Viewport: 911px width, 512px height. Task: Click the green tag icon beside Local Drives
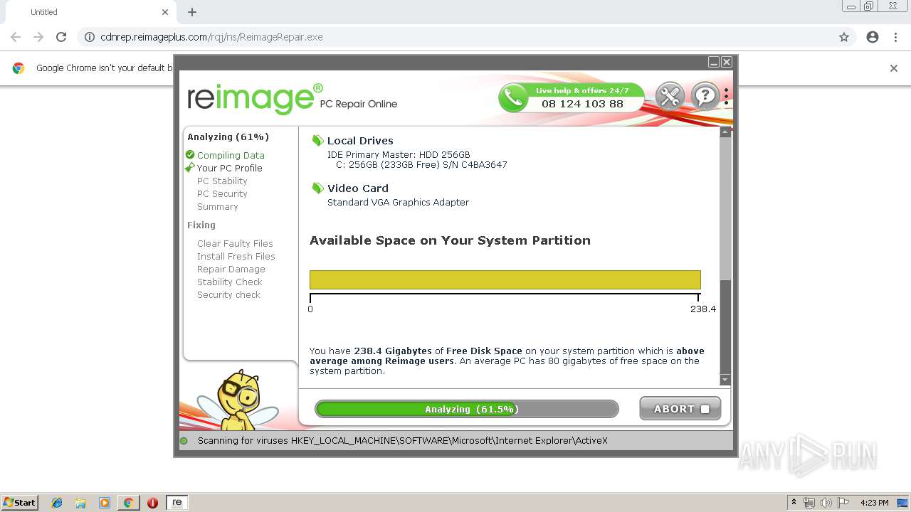click(x=317, y=141)
